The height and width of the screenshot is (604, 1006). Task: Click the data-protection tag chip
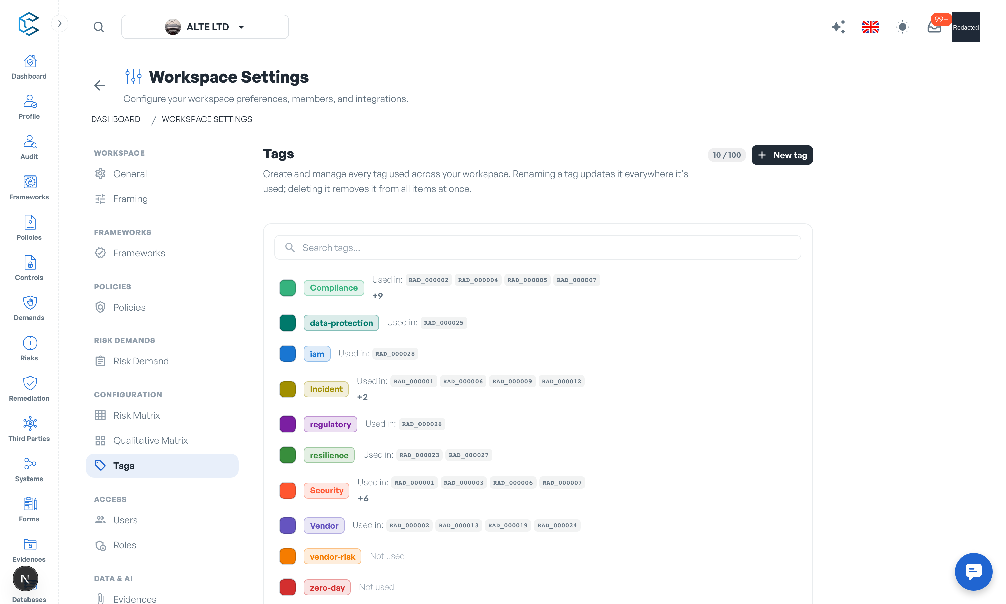(x=341, y=323)
